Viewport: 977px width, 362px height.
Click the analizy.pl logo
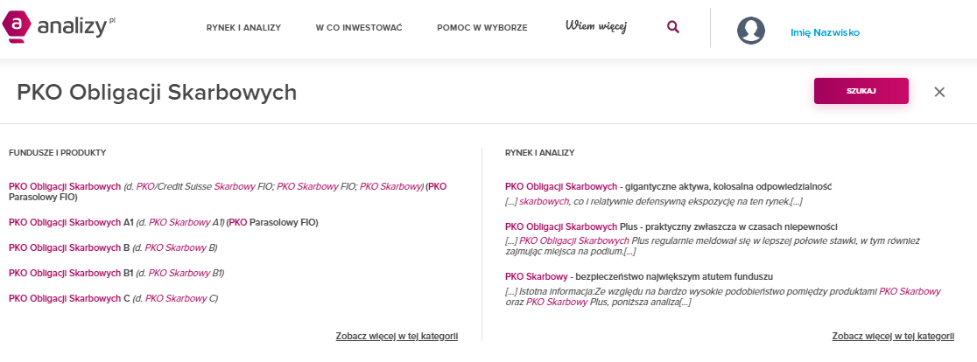60,27
